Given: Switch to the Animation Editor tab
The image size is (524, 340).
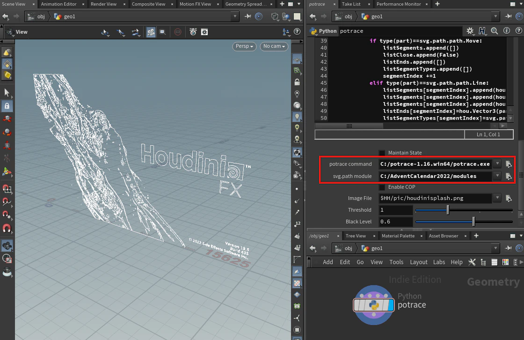Looking at the screenshot, I should 59,4.
